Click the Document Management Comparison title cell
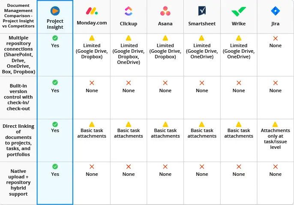This screenshot has width=294, height=205. (x=18, y=17)
